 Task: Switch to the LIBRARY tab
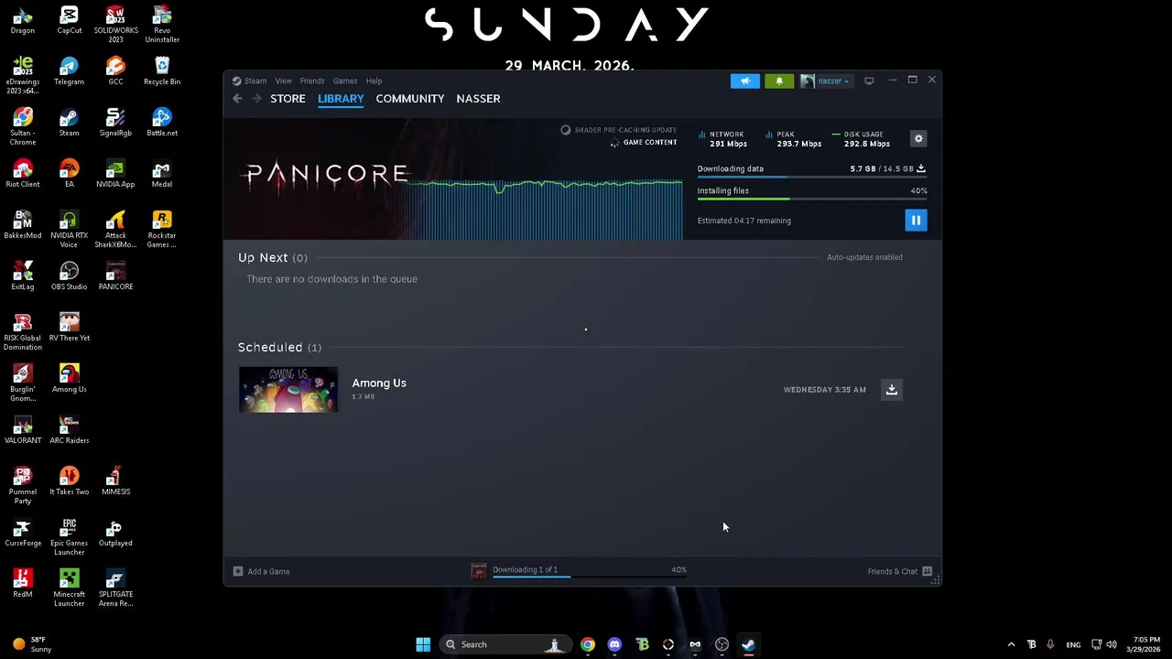(341, 99)
